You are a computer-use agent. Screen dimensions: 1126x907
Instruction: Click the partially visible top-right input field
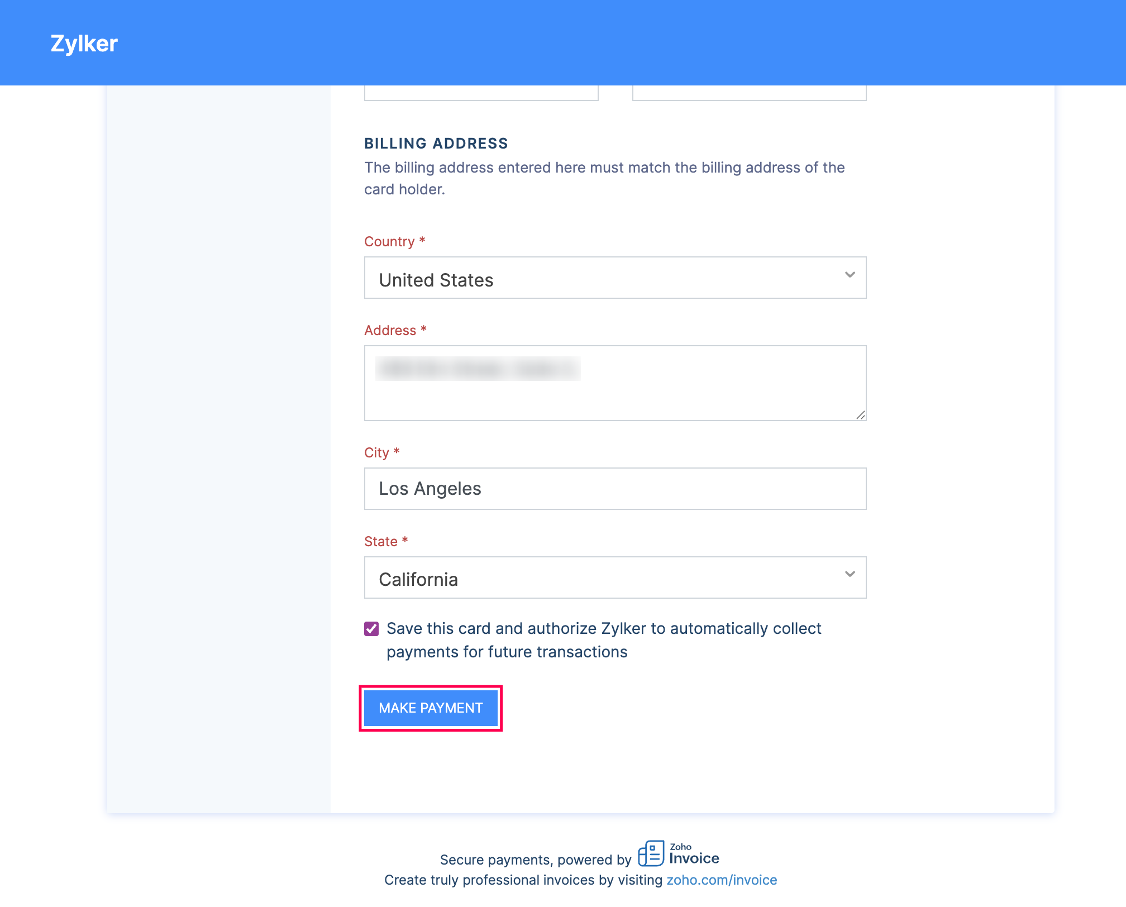749,93
